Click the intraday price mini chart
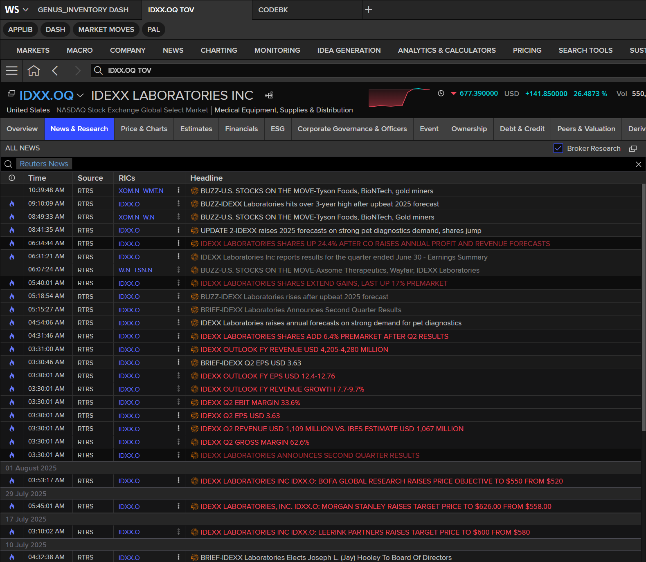646x562 pixels. 399,97
